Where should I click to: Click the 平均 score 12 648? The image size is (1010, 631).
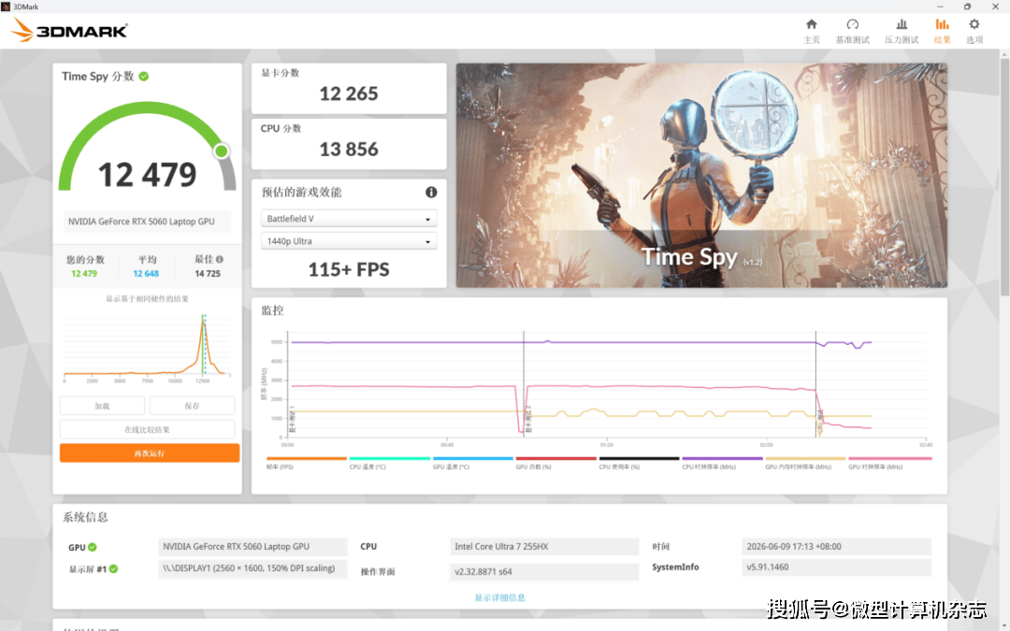coord(146,274)
